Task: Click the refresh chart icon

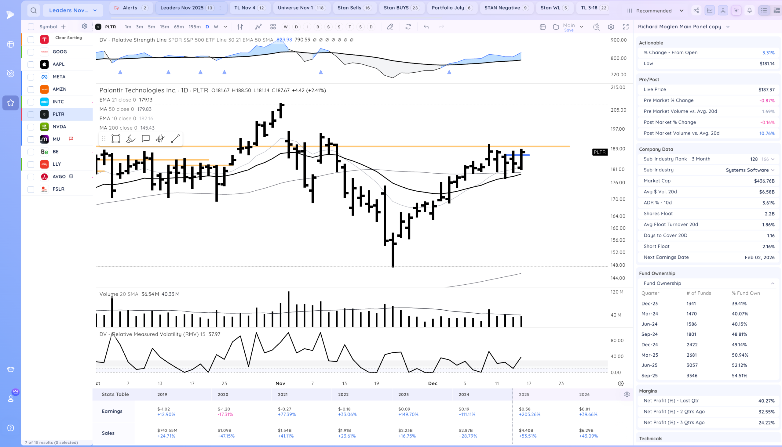Action: click(408, 27)
